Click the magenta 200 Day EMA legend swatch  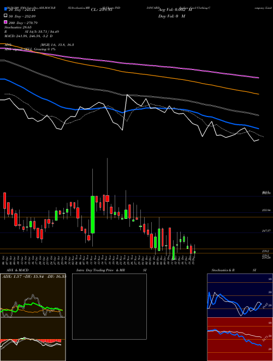[x=5, y=22]
